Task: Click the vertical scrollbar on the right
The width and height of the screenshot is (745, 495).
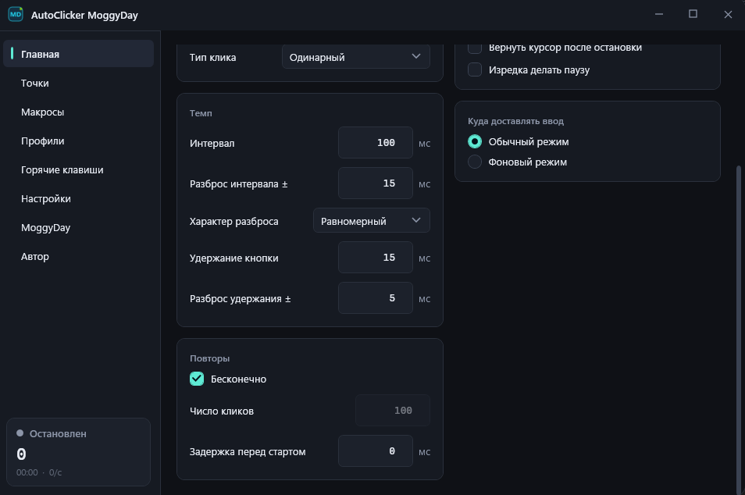Action: coord(738,329)
